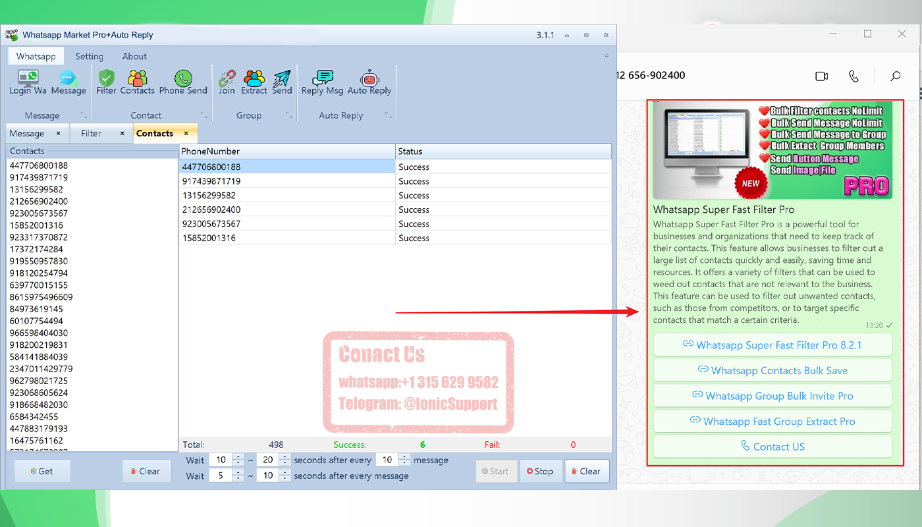Close the Message document tab

tap(58, 133)
